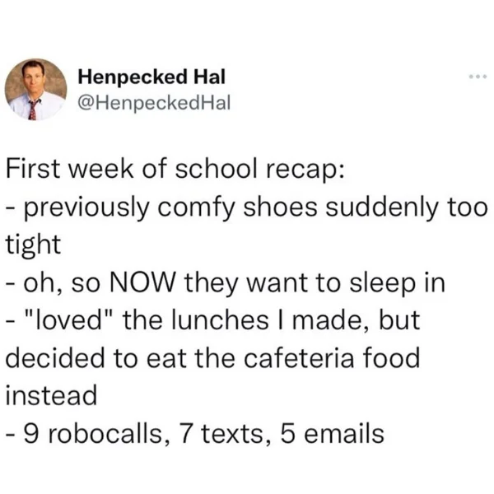The width and height of the screenshot is (494, 494).
Task: Click the display name Henpecked Hal
Action: pos(151,77)
